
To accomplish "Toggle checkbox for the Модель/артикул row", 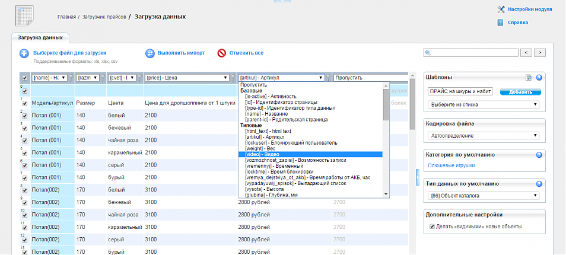I will click(x=24, y=103).
